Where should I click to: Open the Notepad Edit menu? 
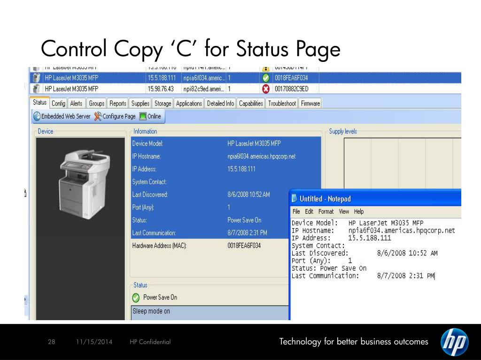309,211
